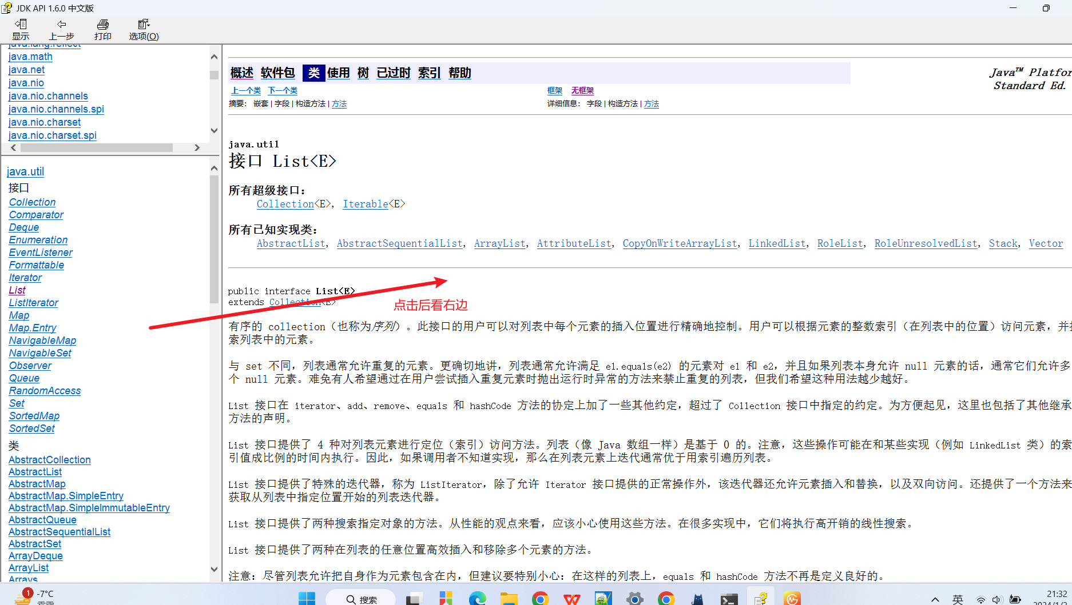Open the ArrayDeque class link
The height and width of the screenshot is (605, 1072).
coord(35,556)
